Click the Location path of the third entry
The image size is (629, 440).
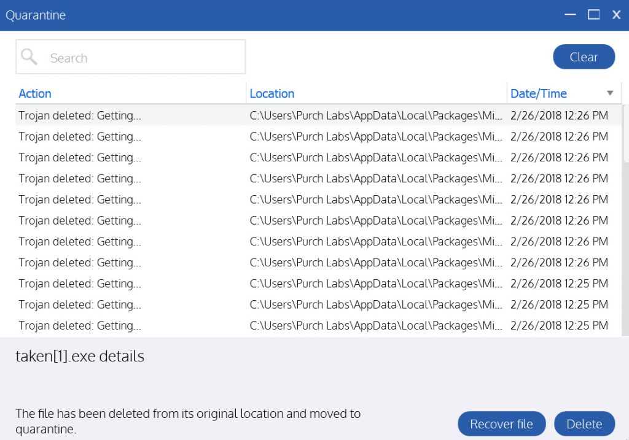pos(375,157)
